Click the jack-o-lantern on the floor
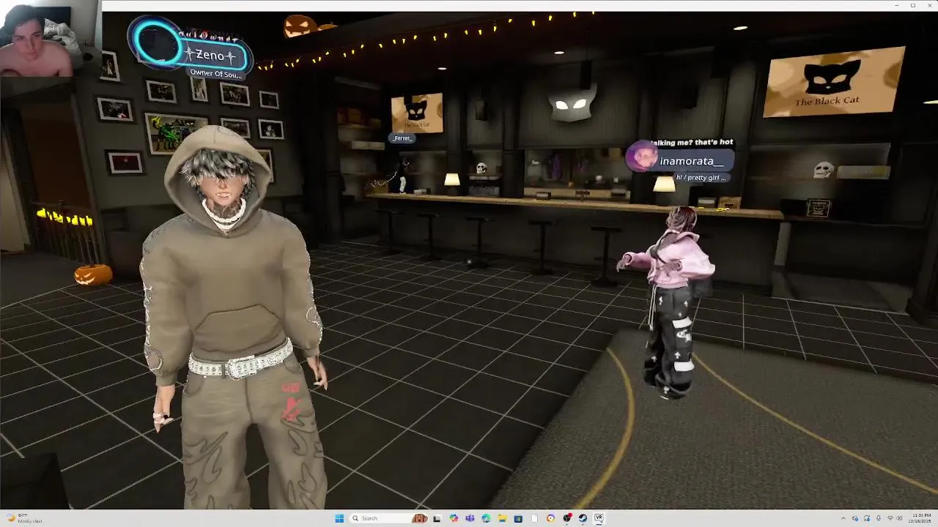 (93, 274)
